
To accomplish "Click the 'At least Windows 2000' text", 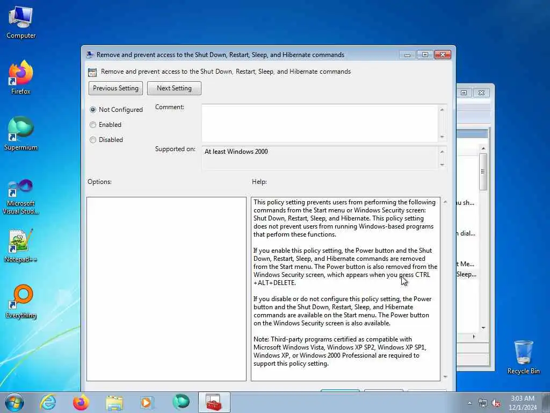I will (236, 152).
